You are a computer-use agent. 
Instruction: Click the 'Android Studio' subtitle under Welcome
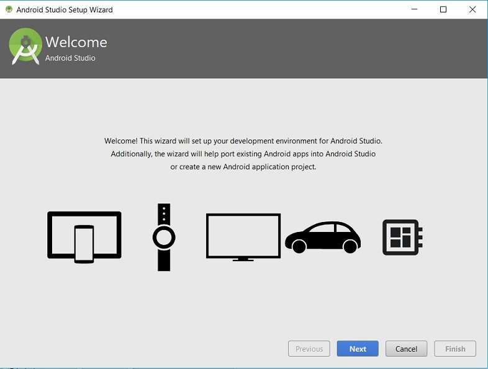tap(70, 58)
